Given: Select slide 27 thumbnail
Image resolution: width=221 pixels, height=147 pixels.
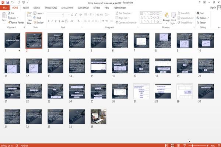Looking at the screenshot, I should (141, 91).
